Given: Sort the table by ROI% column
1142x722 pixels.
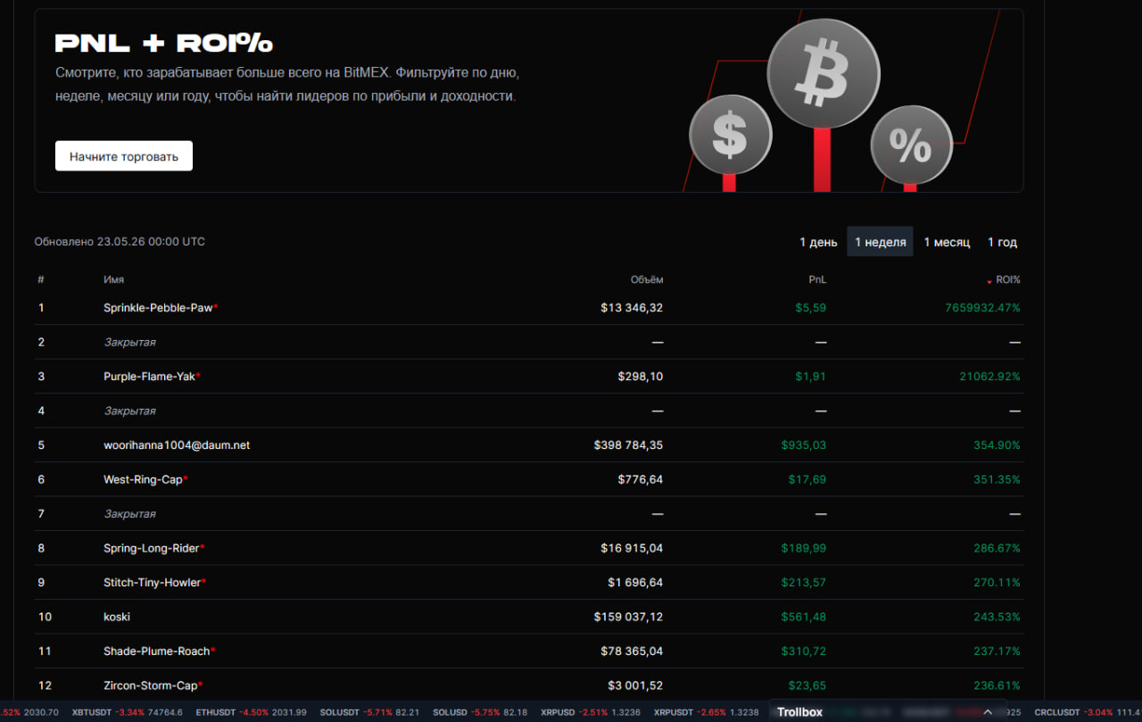Looking at the screenshot, I should coord(1008,279).
